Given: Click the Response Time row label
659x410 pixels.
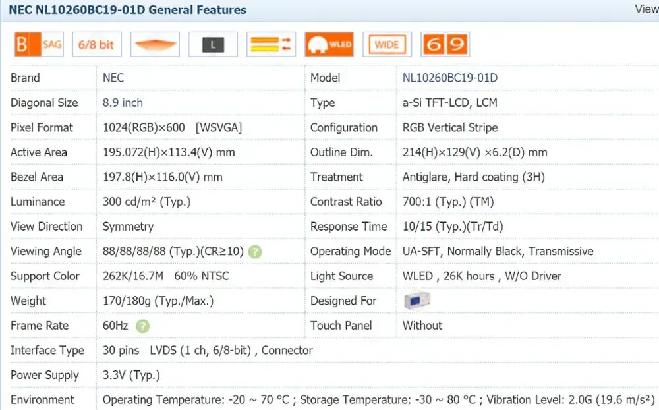Looking at the screenshot, I should coord(349,227).
